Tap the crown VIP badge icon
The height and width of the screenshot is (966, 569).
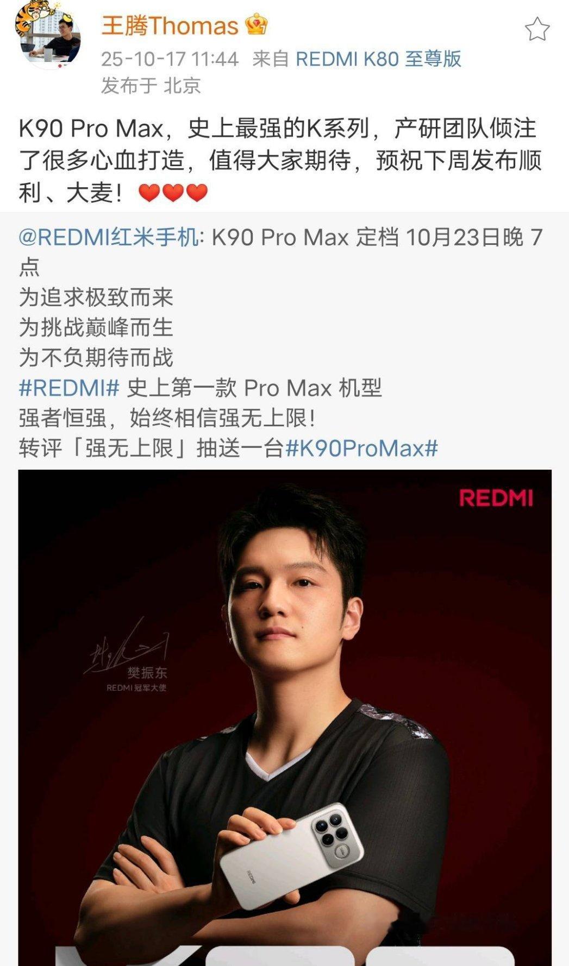[256, 25]
